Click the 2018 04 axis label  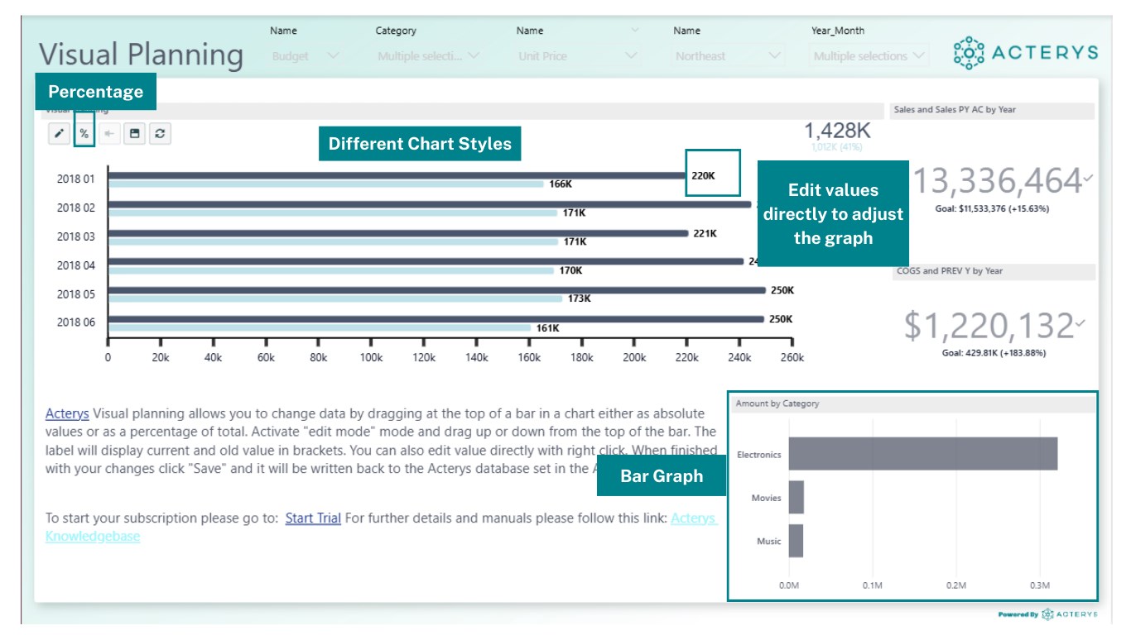75,265
